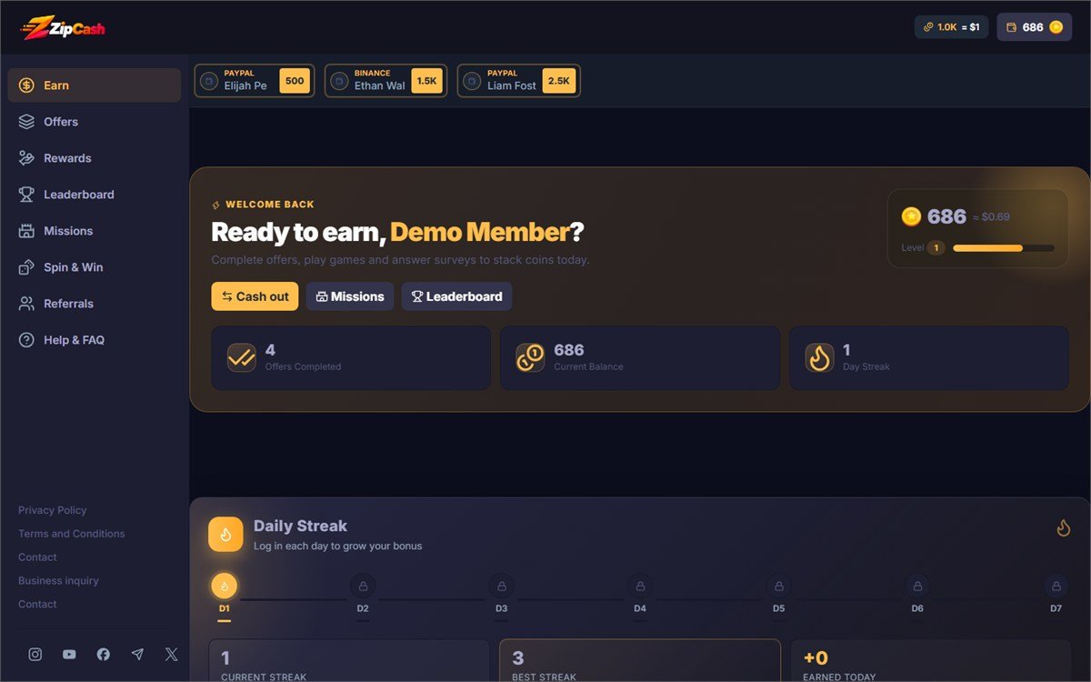Open the 686 coin wallet balance button
The image size is (1091, 682).
coord(1035,27)
